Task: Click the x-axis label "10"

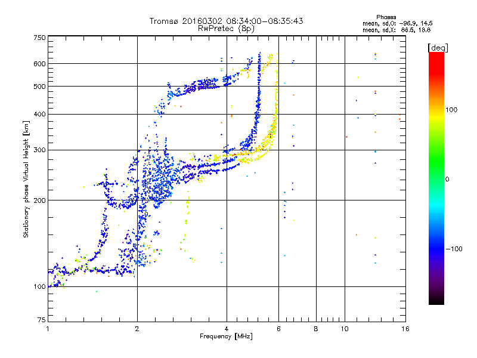Action: [x=345, y=329]
